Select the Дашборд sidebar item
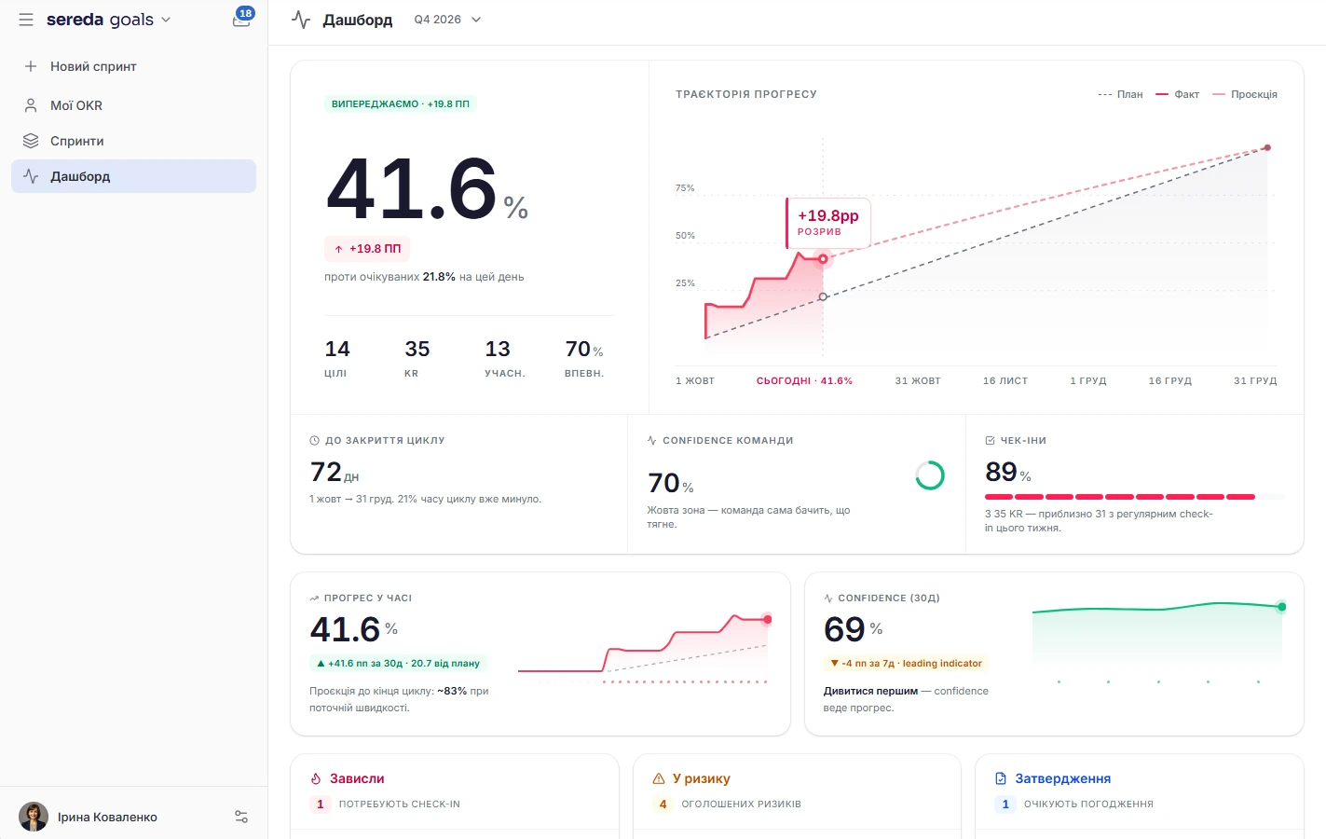 133,176
